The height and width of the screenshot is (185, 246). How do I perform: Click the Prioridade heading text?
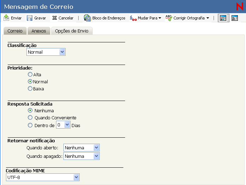[20, 68]
